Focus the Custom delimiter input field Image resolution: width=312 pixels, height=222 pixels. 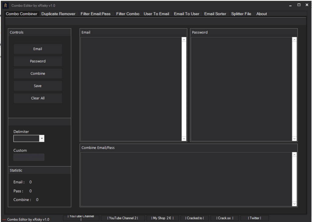pos(29,157)
